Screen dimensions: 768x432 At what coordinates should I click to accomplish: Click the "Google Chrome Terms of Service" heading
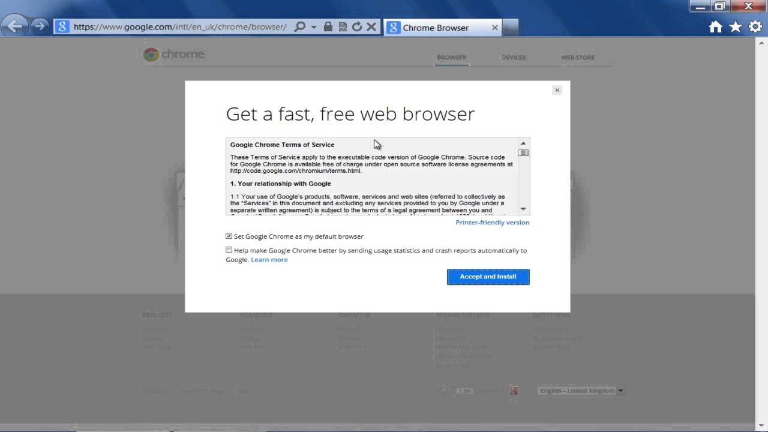[x=283, y=145]
